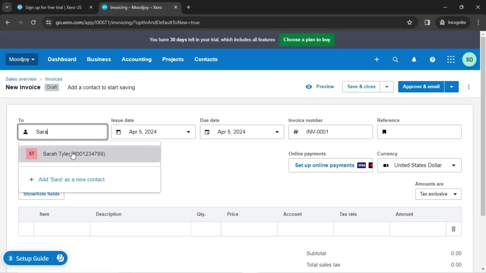Click the Tax rate cell of first line item
This screenshot has height=273, width=486.
[362, 229]
